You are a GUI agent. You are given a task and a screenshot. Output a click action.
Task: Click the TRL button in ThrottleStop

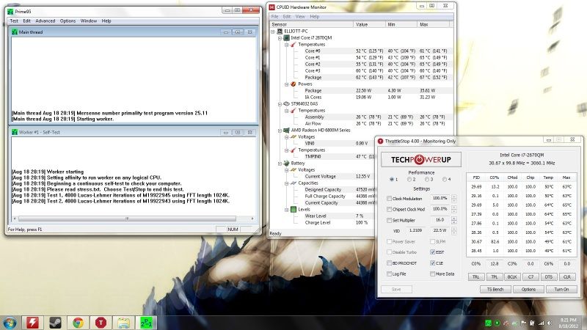pos(475,277)
